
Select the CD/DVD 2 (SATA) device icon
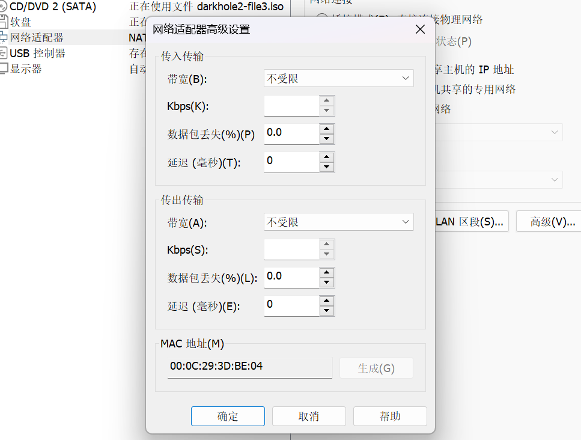(3, 8)
